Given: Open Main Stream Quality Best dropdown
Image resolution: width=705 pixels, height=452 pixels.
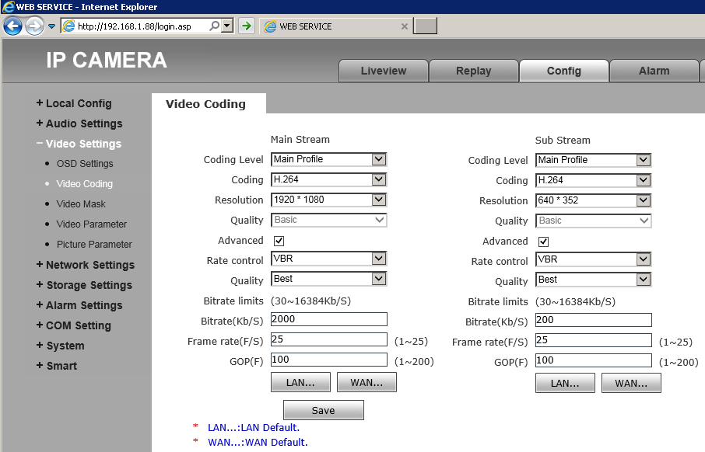Looking at the screenshot, I should tap(328, 279).
